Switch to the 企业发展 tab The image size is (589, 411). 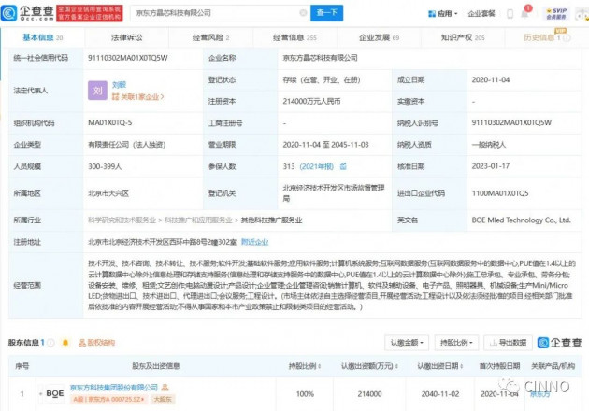[x=379, y=37]
